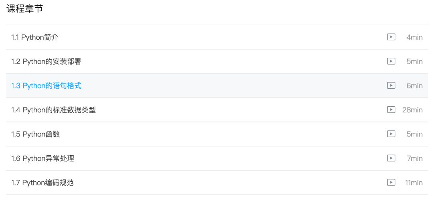433x197 pixels.
Task: Click the 6min duration on highlighted row
Action: (x=415, y=85)
